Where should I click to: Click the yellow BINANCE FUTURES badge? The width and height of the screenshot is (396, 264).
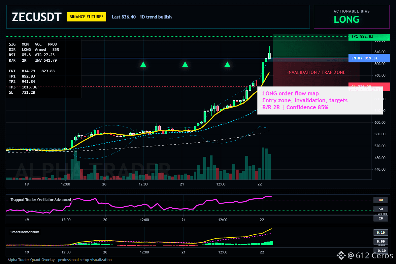click(x=86, y=17)
